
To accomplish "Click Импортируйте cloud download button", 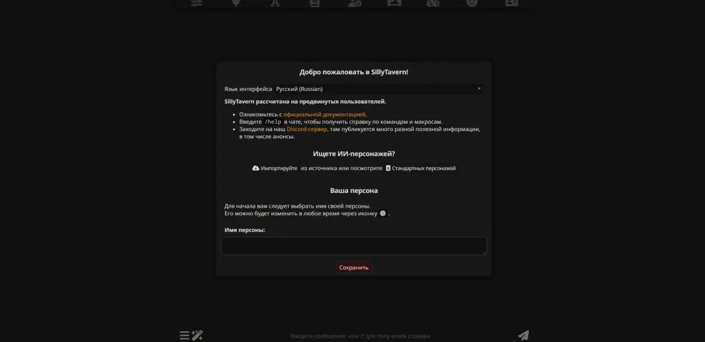I will [275, 168].
